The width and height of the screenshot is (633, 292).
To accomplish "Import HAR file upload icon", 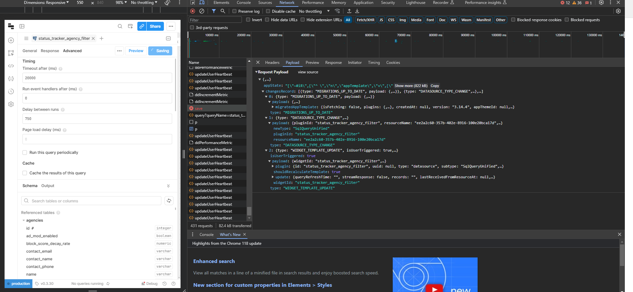I will click(349, 11).
